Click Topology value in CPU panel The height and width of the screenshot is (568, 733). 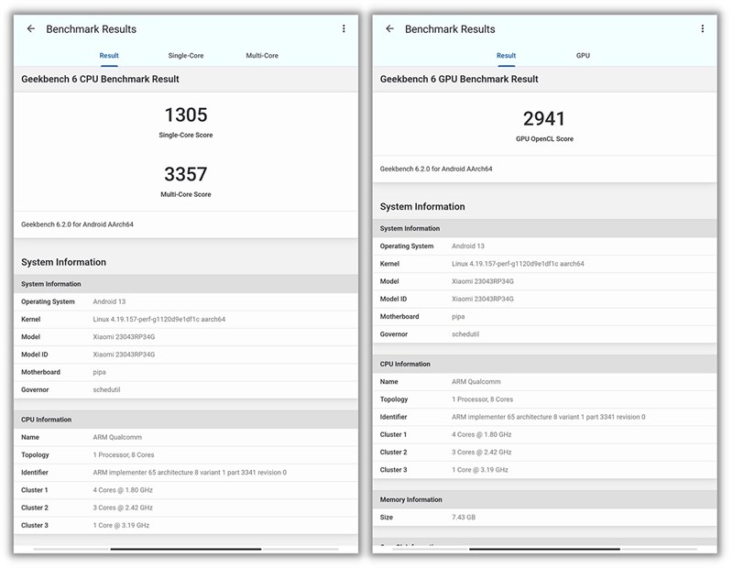[124, 455]
